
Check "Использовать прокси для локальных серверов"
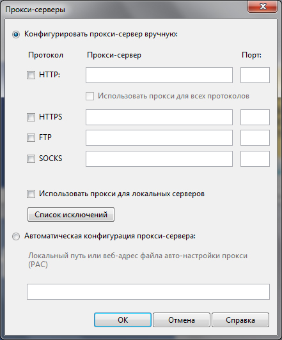click(31, 194)
